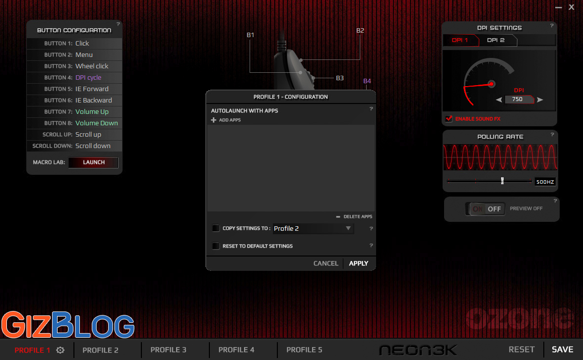Select the Profile 3 tab
Image resolution: width=583 pixels, height=360 pixels.
(168, 350)
